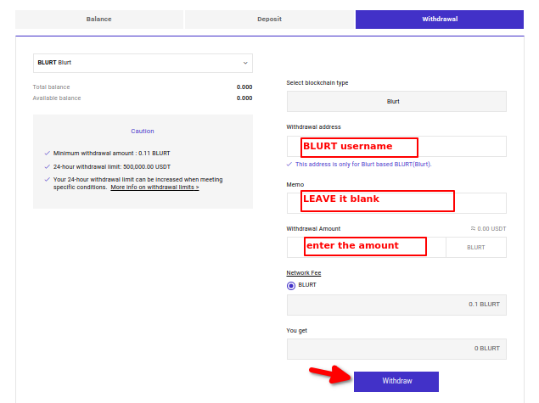Image resolution: width=539 pixels, height=403 pixels.
Task: Select the BLURT network fee radio button
Action: [291, 286]
